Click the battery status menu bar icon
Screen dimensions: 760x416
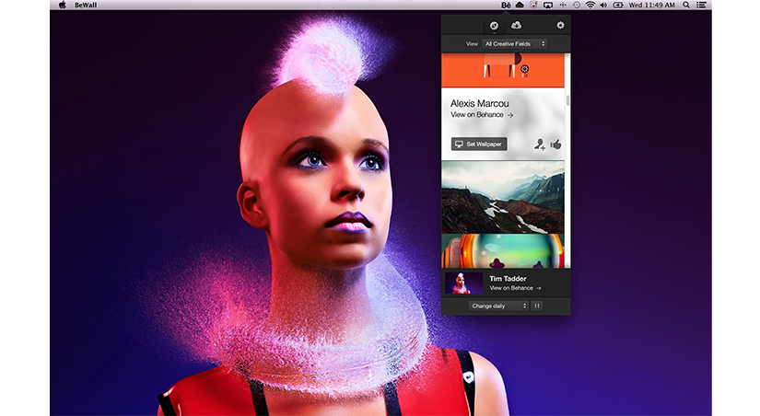[x=618, y=5]
